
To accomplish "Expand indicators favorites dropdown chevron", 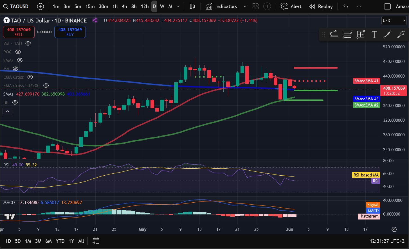I will point(244,6).
